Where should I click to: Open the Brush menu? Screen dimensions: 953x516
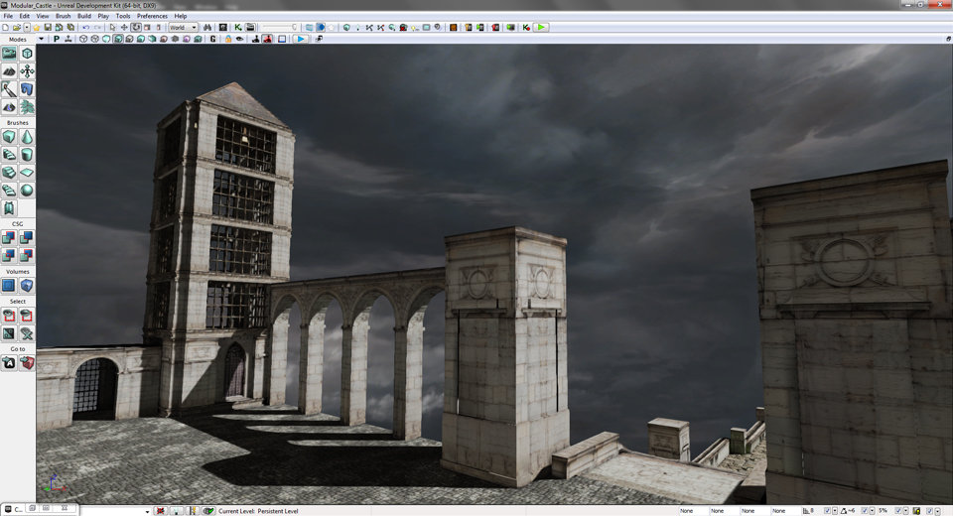(x=64, y=17)
